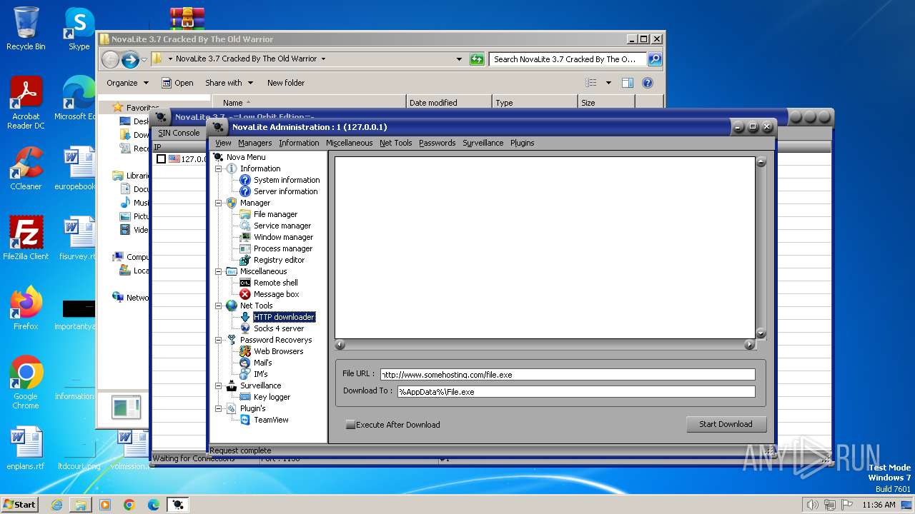
Task: Open Share with dropdown in Explorer
Action: click(229, 83)
